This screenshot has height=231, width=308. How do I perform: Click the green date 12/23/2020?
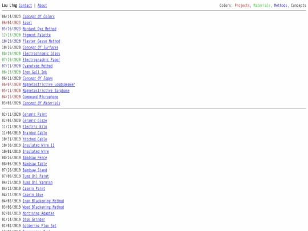click(x=11, y=35)
